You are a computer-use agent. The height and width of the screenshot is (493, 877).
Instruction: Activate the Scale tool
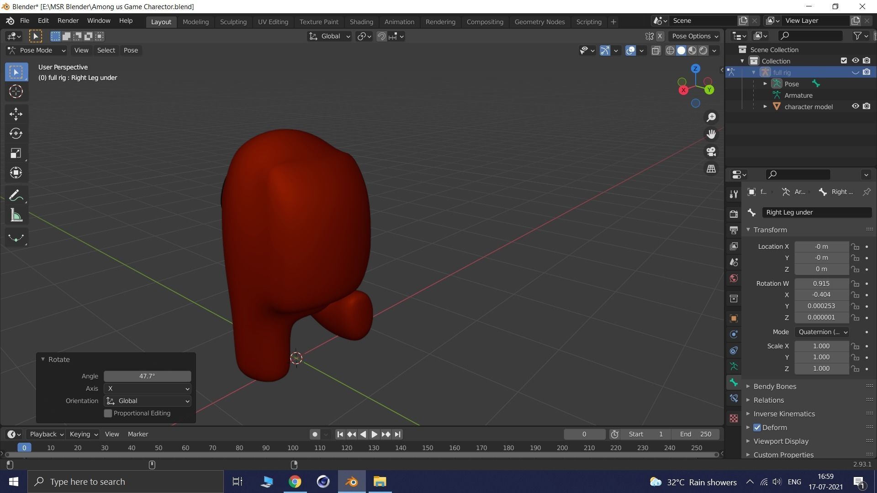pyautogui.click(x=16, y=153)
